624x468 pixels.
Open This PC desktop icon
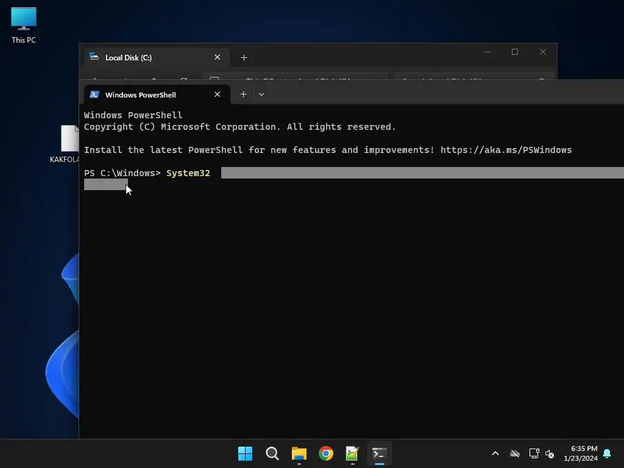pos(24,25)
